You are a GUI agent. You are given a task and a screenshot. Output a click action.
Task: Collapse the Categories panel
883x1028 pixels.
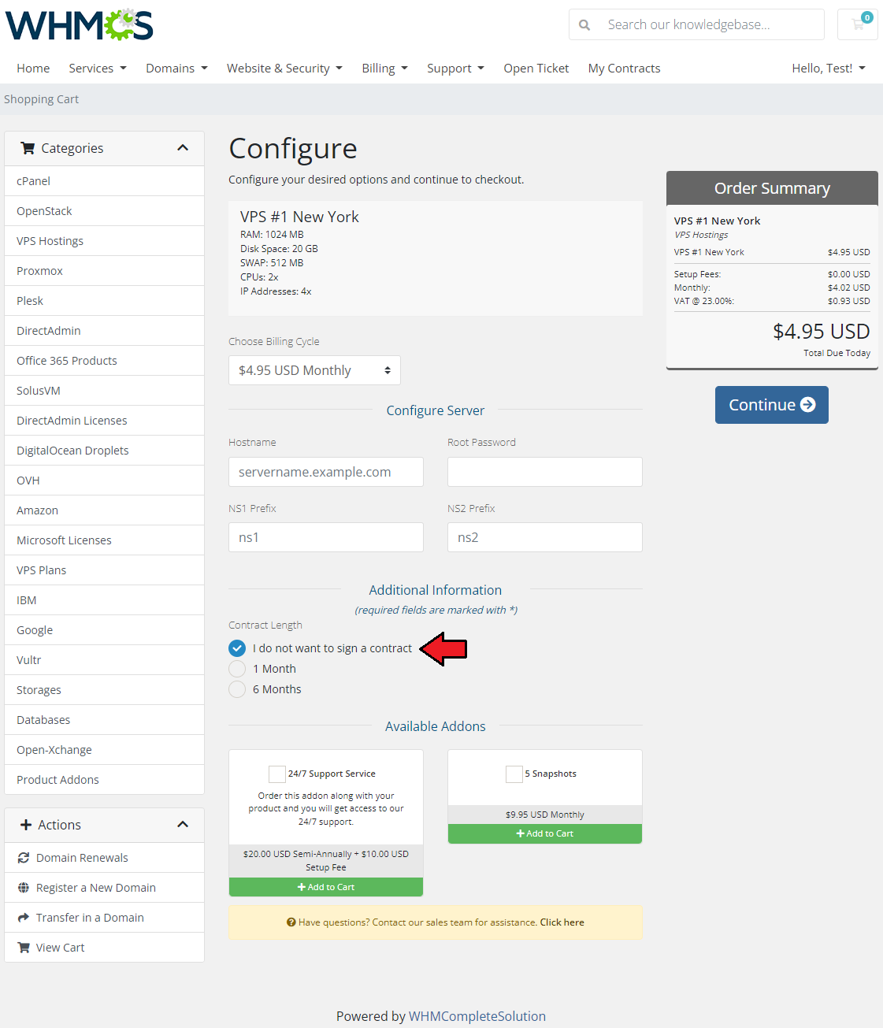pos(183,148)
